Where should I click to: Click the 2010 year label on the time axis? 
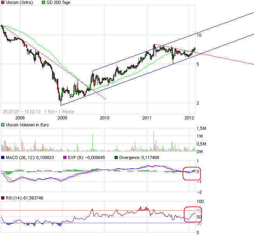(x=104, y=117)
